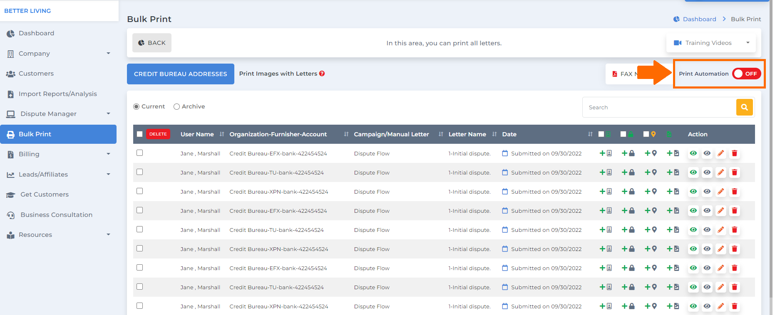775x315 pixels.
Task: Edit eighth row letter with pencil icon
Action: click(721, 287)
